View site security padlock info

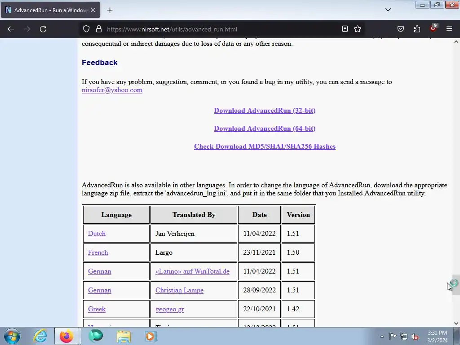click(x=99, y=29)
